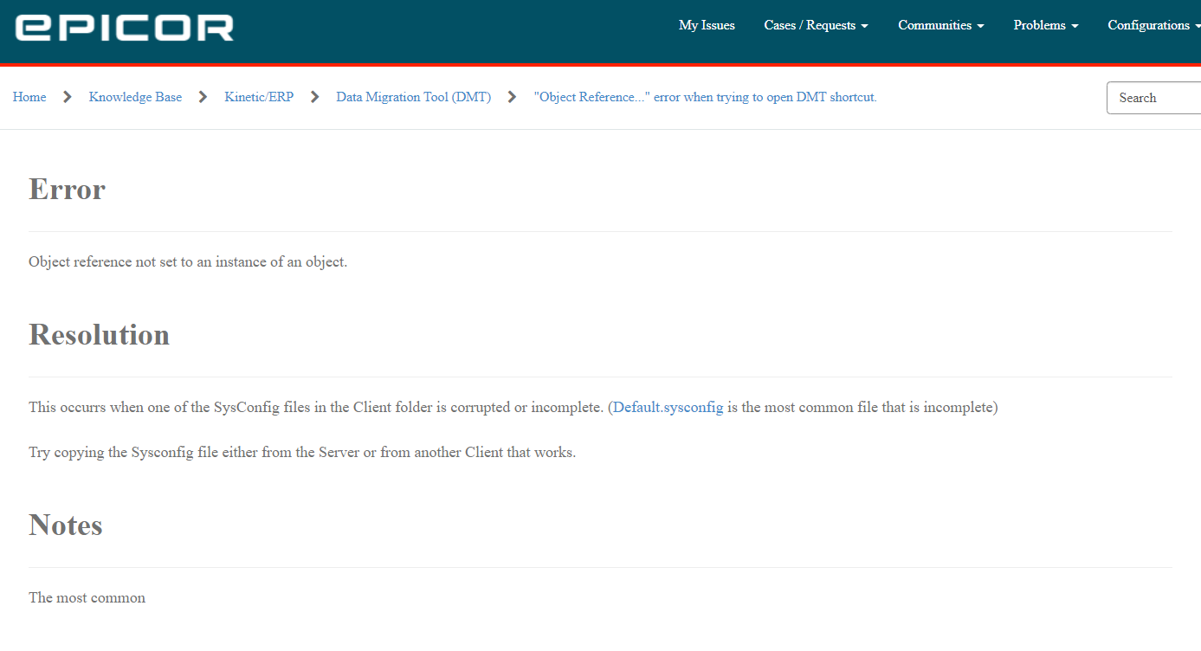Open Data Migration Tool (DMT) breadcrumb
Screen dimensions: 1201x651
[414, 97]
